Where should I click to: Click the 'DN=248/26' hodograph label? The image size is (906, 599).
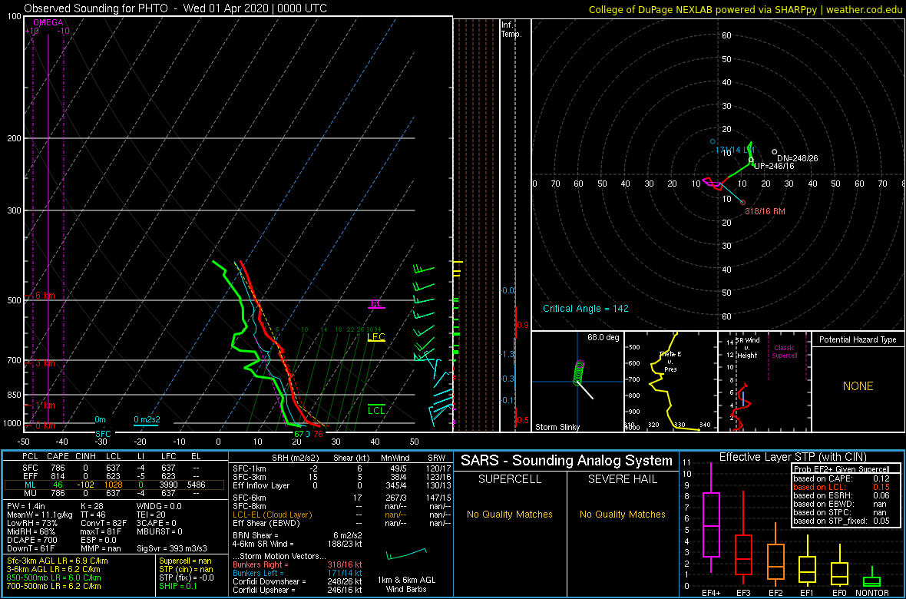tap(798, 158)
